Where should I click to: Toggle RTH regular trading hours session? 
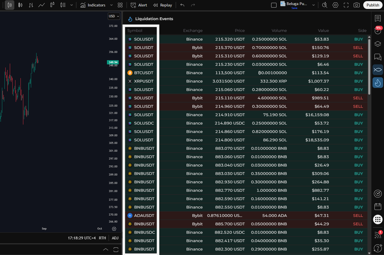point(102,238)
